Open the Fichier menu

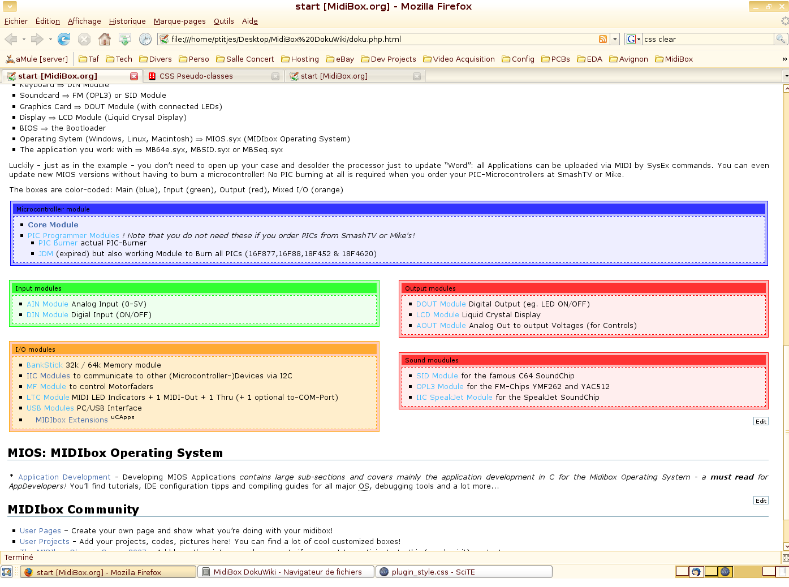click(16, 21)
